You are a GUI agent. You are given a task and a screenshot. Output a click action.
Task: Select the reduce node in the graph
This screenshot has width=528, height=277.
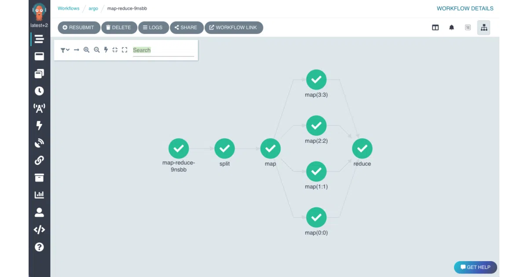[362, 149]
